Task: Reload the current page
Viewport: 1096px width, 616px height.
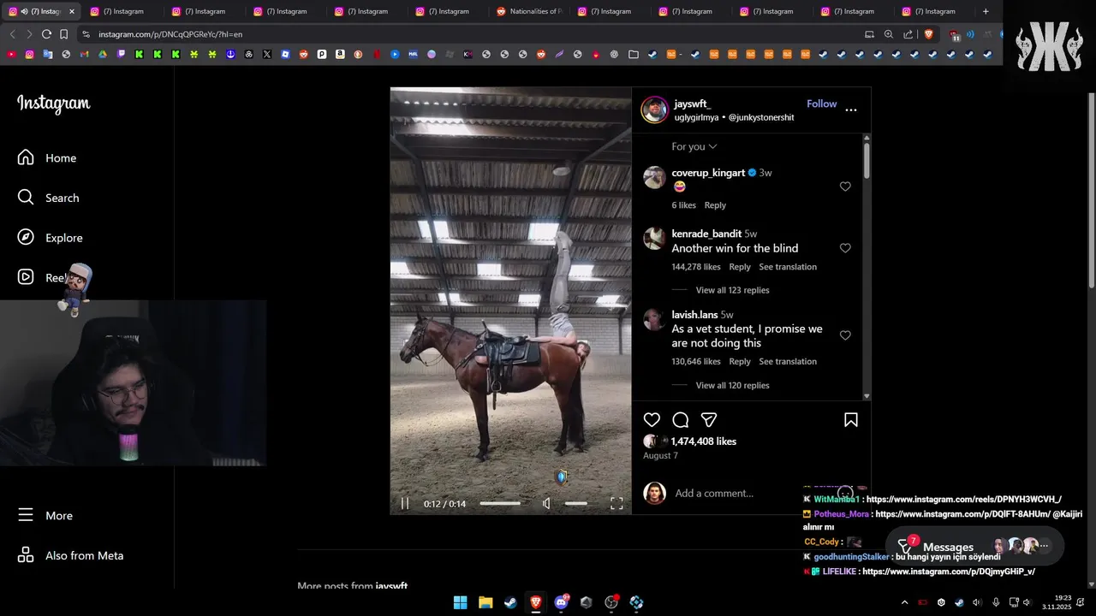Action: click(46, 34)
